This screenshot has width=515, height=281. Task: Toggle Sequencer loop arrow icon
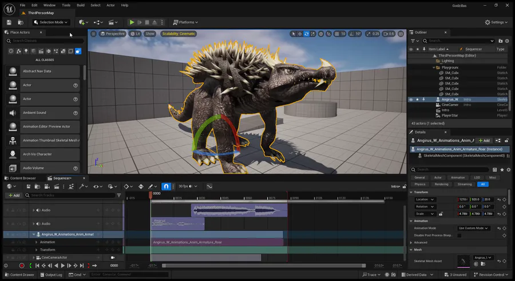tap(94, 266)
